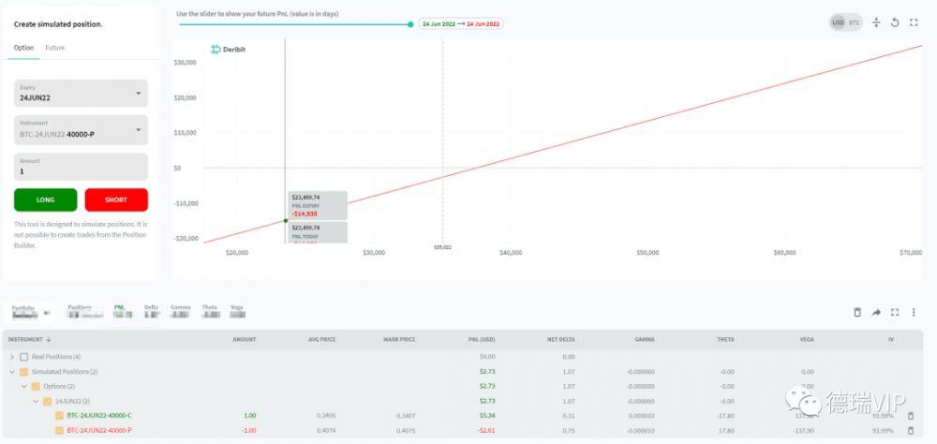Check the Real Positions checkbox

coord(25,357)
